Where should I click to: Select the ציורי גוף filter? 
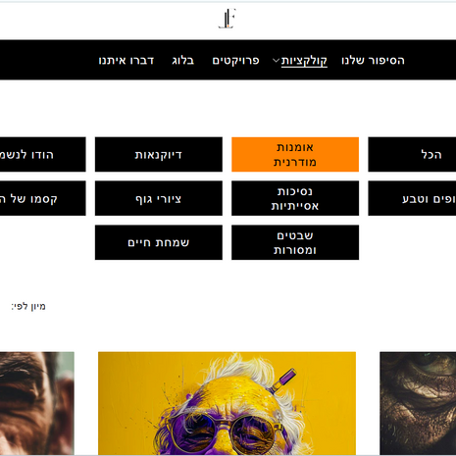(x=159, y=198)
